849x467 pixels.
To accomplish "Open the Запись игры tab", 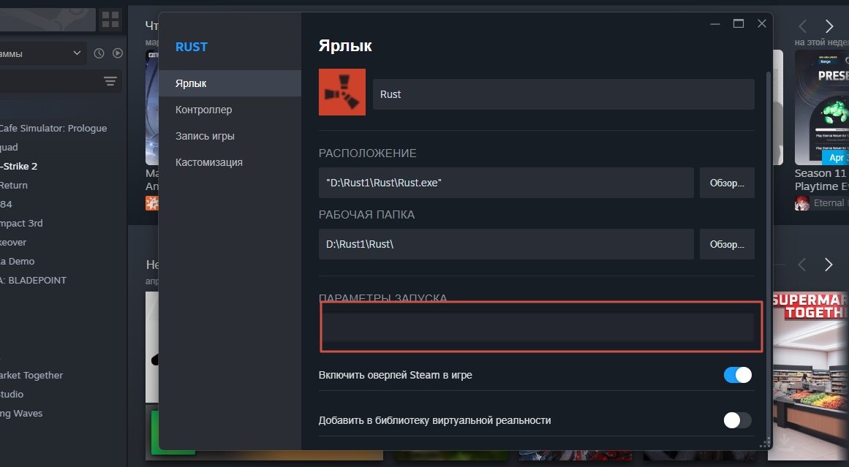I will coord(230,136).
